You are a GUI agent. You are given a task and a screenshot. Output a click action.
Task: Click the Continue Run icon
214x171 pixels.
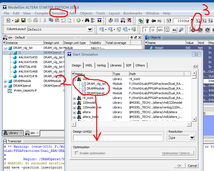pos(204,21)
